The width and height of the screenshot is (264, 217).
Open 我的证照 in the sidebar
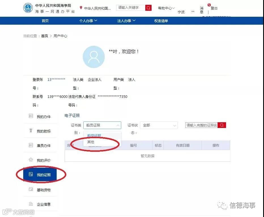(x=40, y=175)
